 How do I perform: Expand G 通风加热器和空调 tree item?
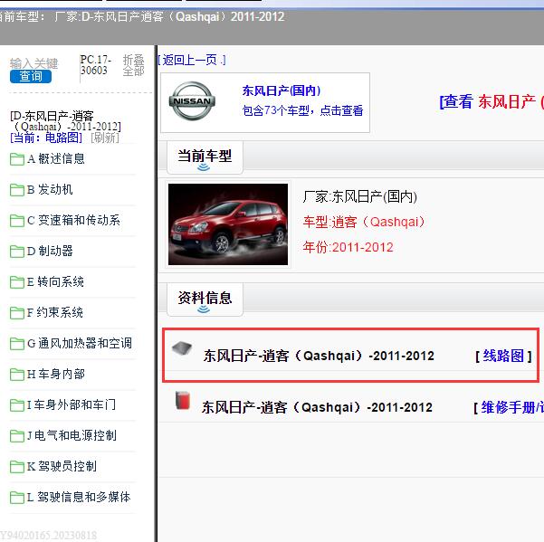click(80, 343)
